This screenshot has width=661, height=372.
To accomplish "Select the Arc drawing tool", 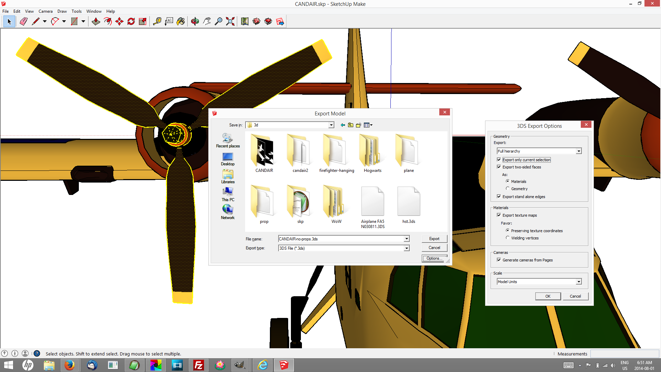I will pos(55,22).
